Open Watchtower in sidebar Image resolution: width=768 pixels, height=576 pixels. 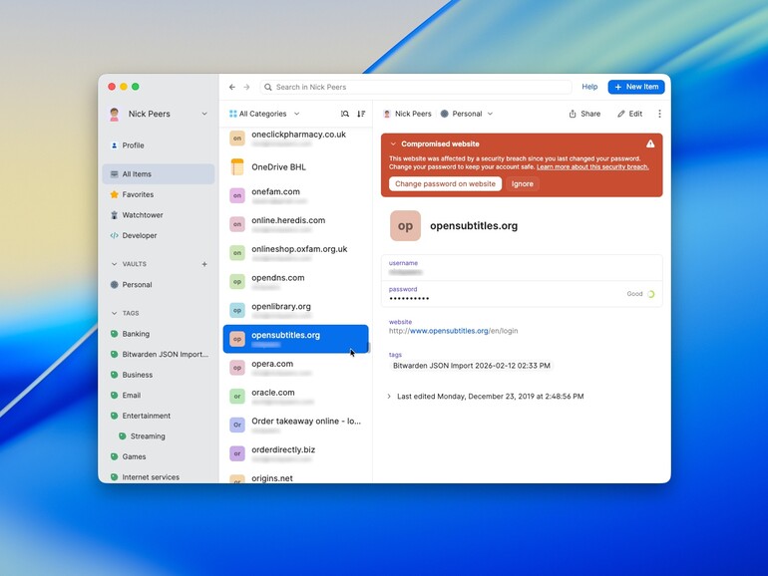pyautogui.click(x=159, y=215)
